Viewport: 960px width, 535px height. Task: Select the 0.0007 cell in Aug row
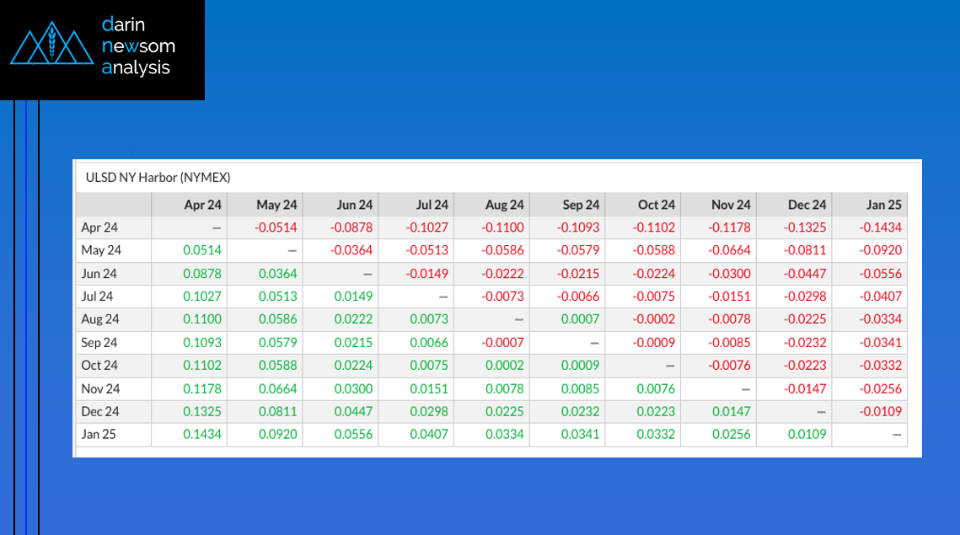pos(581,319)
